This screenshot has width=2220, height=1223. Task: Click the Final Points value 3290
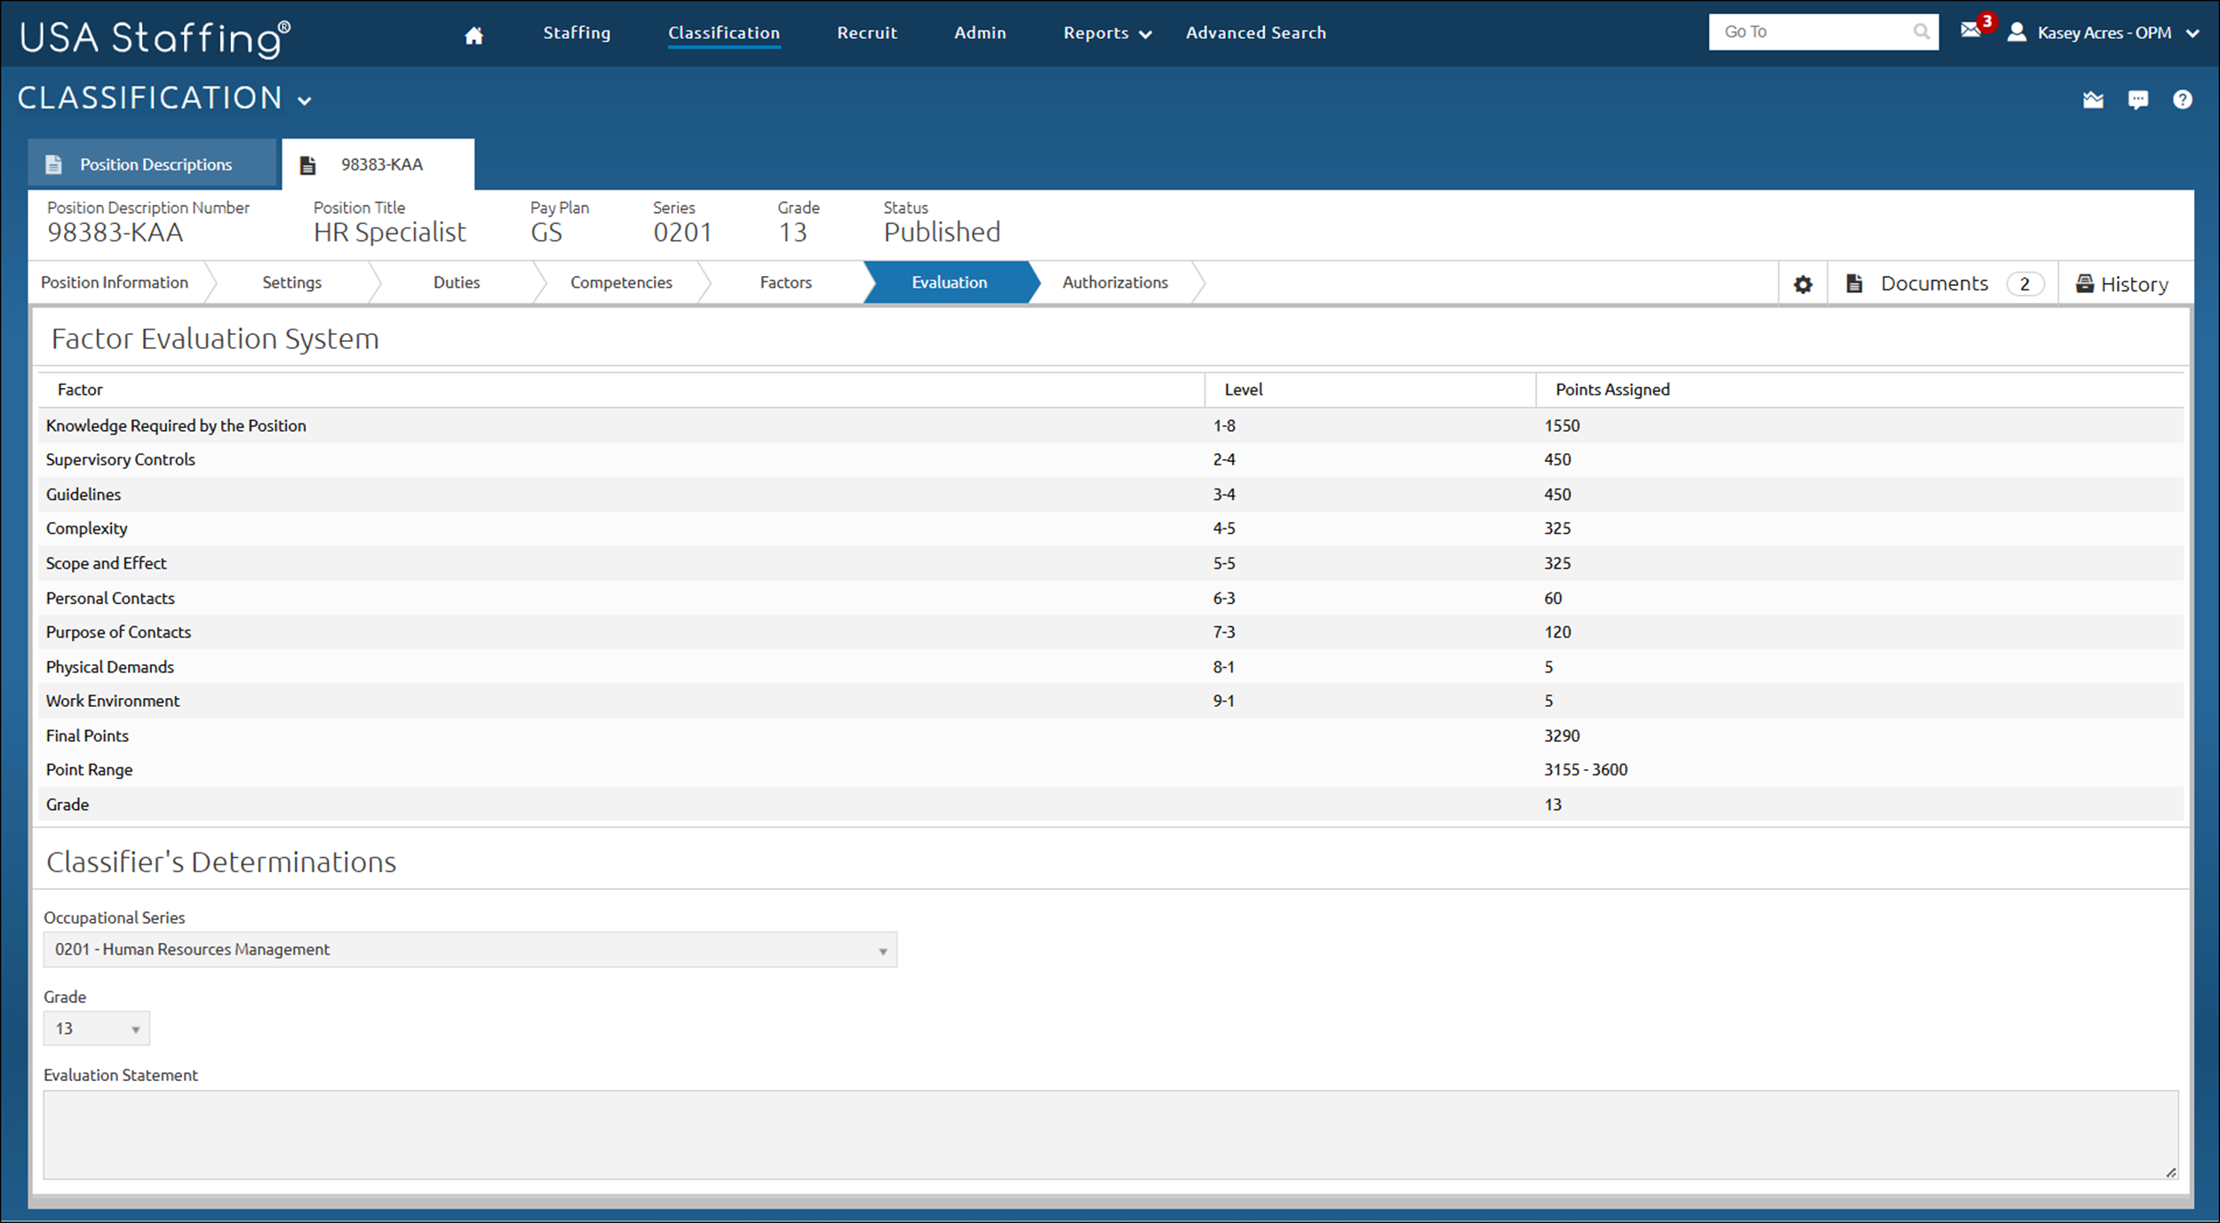1562,735
